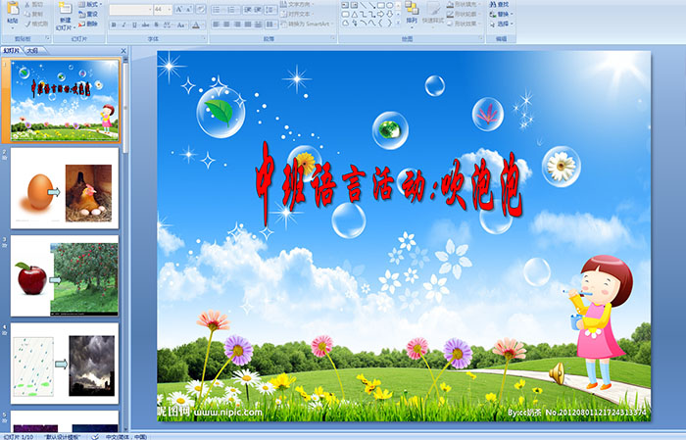Choose the Down Arrow block shape
This screenshot has width=686, height=440.
coord(389,15)
